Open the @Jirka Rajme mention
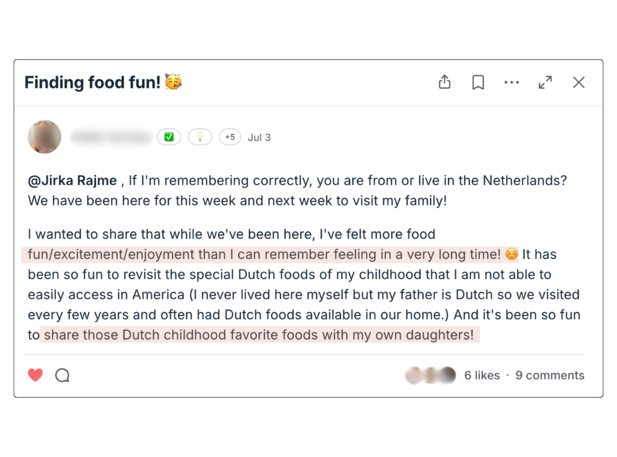Image resolution: width=617 pixels, height=457 pixels. (71, 180)
